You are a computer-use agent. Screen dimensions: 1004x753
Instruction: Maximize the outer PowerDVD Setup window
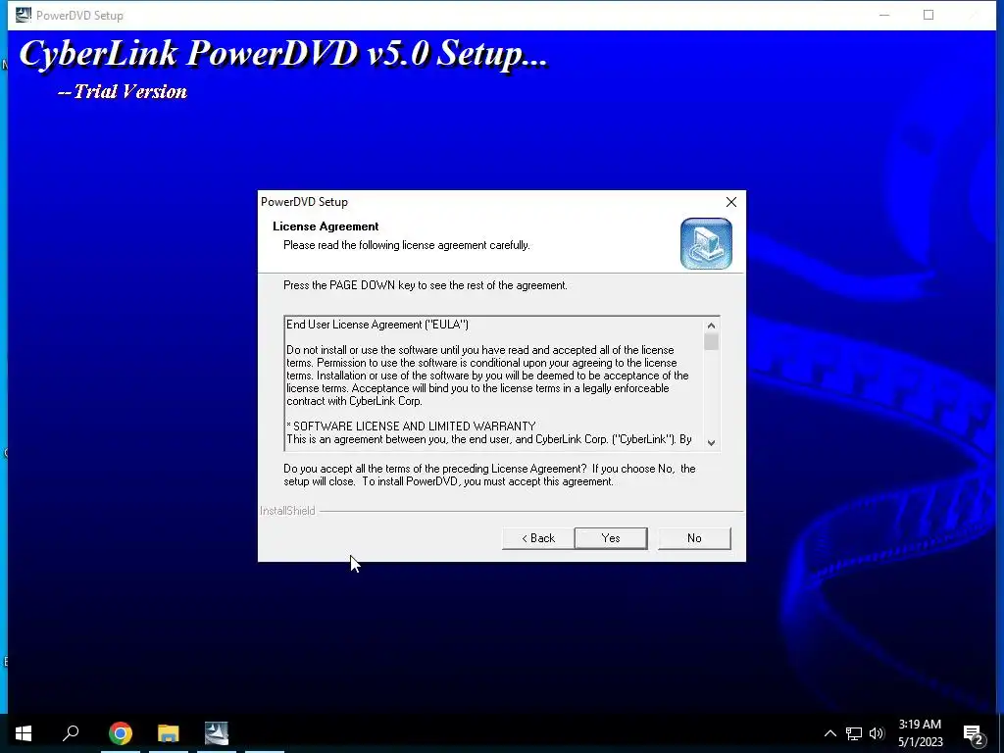[x=929, y=15]
